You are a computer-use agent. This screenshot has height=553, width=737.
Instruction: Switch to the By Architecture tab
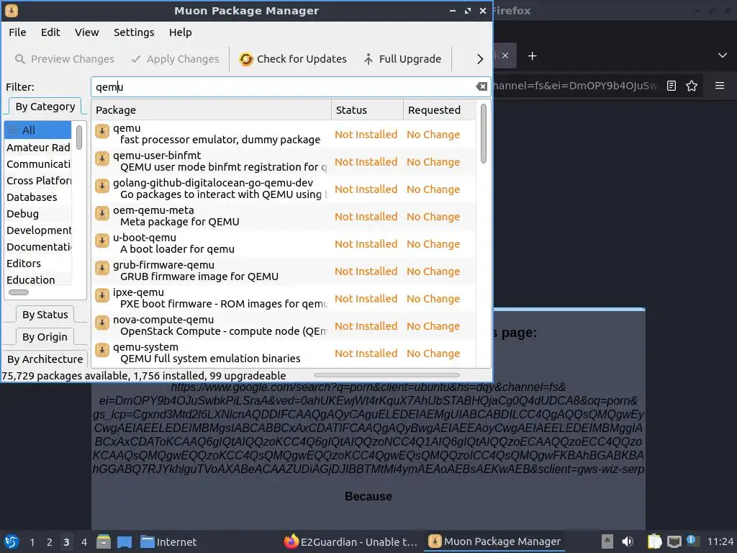click(x=45, y=359)
